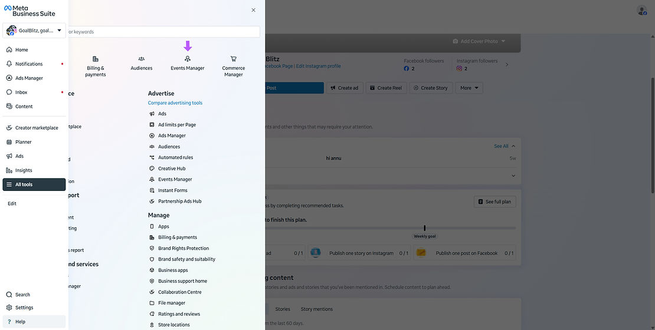
Task: Open Events Manager in Advertise list
Action: pyautogui.click(x=171, y=179)
